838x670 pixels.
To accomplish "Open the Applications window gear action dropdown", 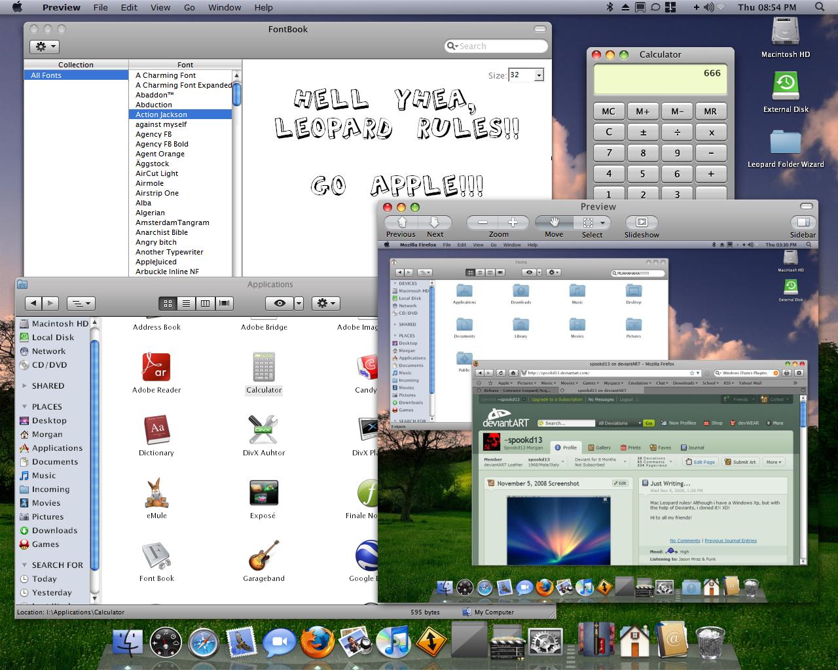I will [325, 303].
